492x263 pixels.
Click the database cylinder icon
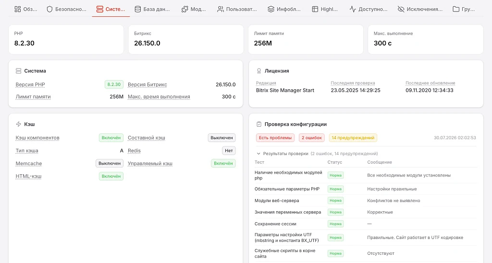tap(138, 9)
